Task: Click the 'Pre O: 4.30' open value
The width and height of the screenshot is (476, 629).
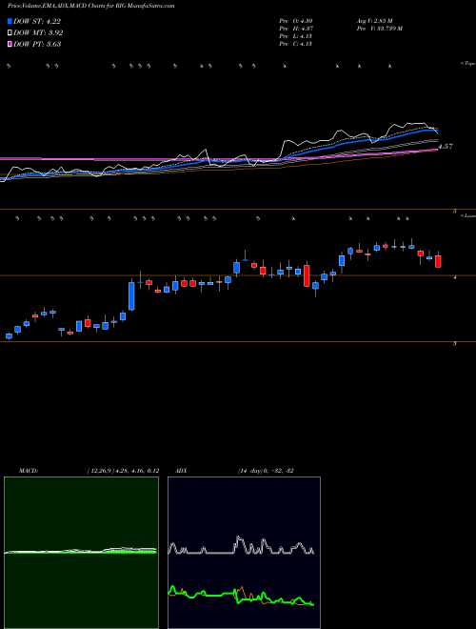Action: pyautogui.click(x=296, y=21)
